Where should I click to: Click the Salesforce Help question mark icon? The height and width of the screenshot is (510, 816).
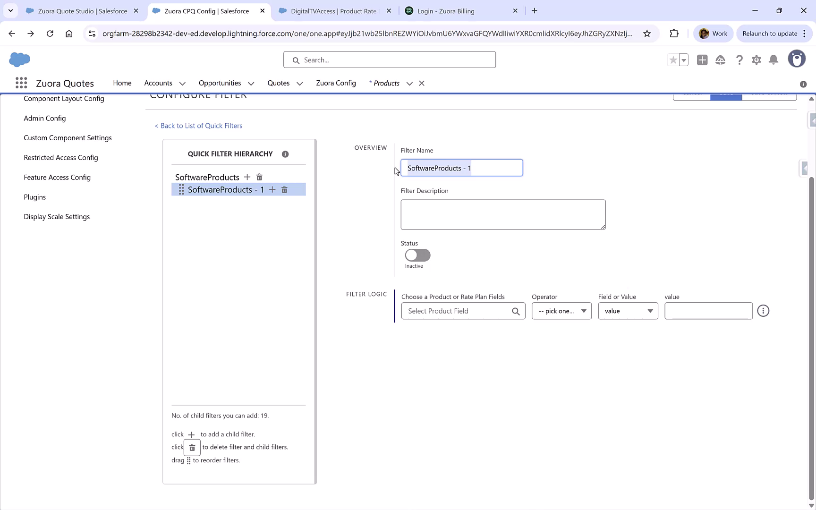tap(739, 60)
